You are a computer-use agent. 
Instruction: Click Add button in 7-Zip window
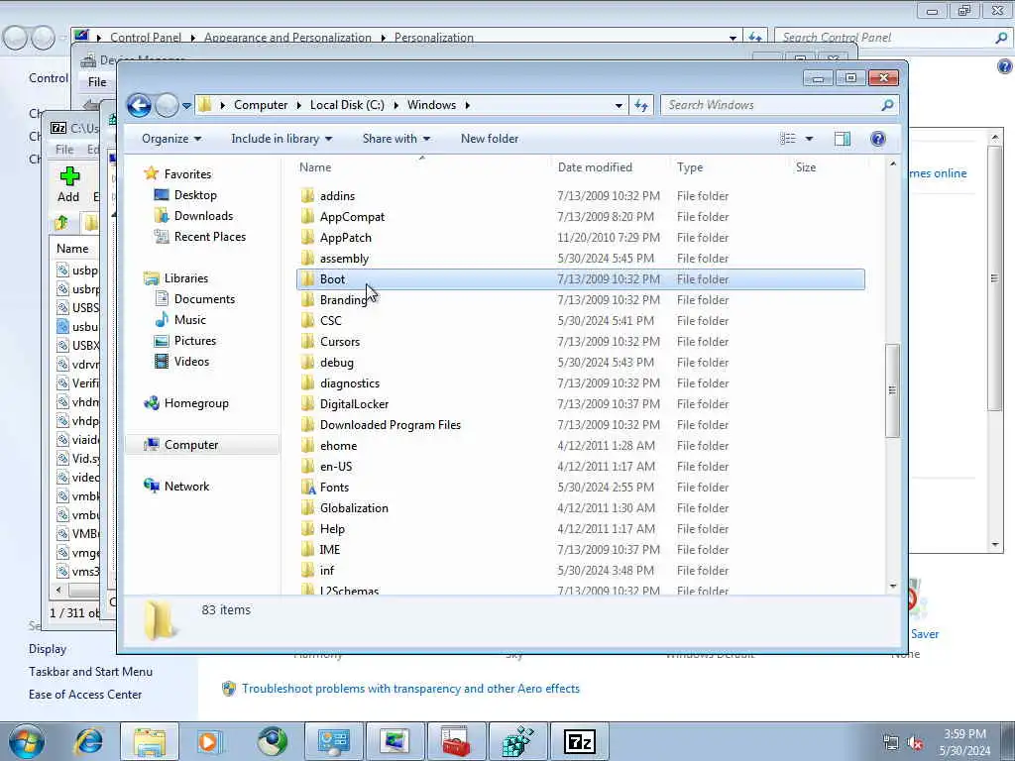pos(68,184)
